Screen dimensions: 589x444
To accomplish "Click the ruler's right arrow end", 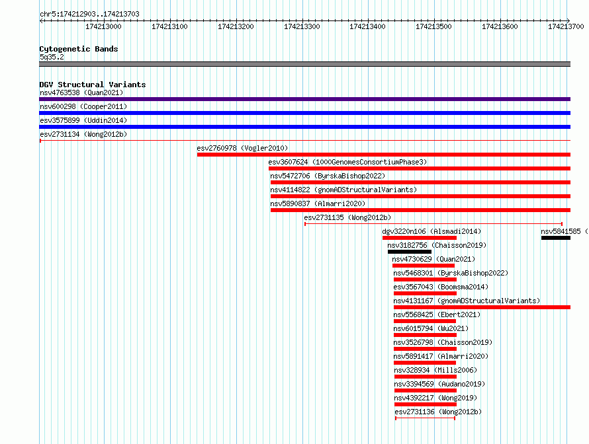I will (x=568, y=20).
